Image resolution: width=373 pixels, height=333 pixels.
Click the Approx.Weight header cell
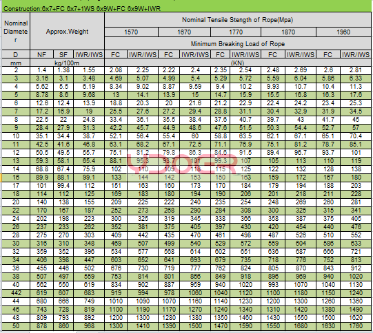pyautogui.click(x=67, y=31)
